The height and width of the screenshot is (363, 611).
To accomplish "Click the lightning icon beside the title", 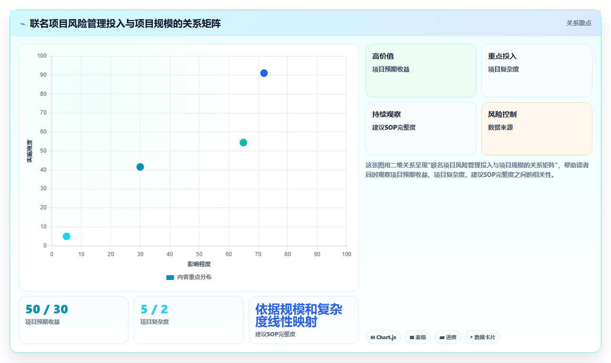I will coord(22,24).
